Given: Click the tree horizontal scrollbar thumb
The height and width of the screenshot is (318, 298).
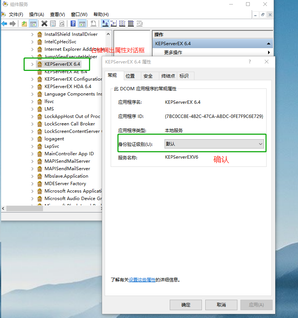Looking at the screenshot, I should (24, 209).
